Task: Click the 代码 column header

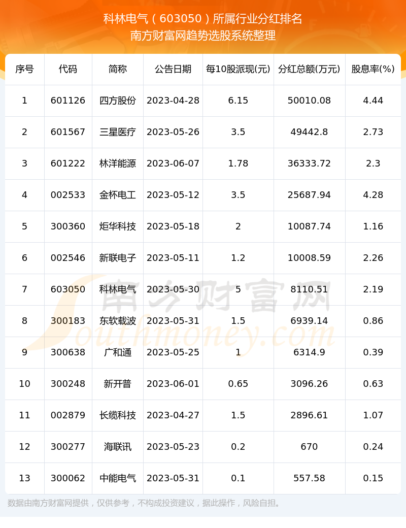Action: [68, 69]
